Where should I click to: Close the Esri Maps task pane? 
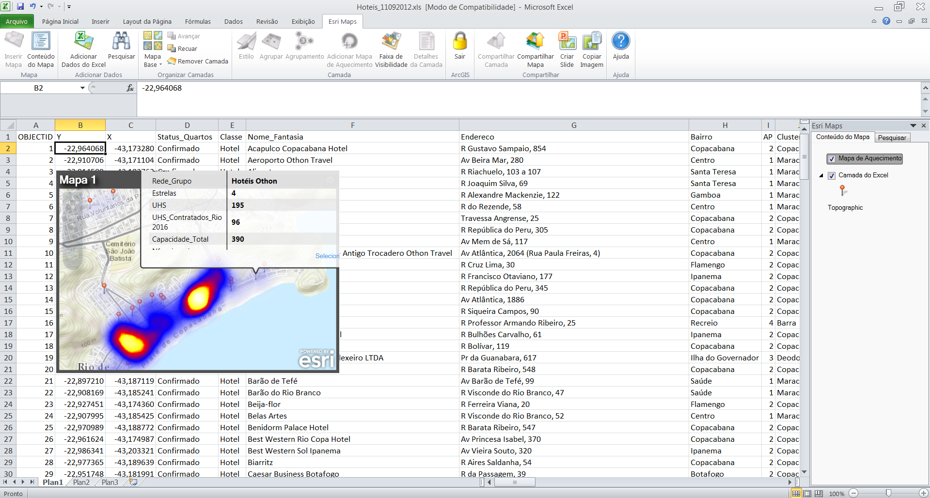(x=924, y=125)
